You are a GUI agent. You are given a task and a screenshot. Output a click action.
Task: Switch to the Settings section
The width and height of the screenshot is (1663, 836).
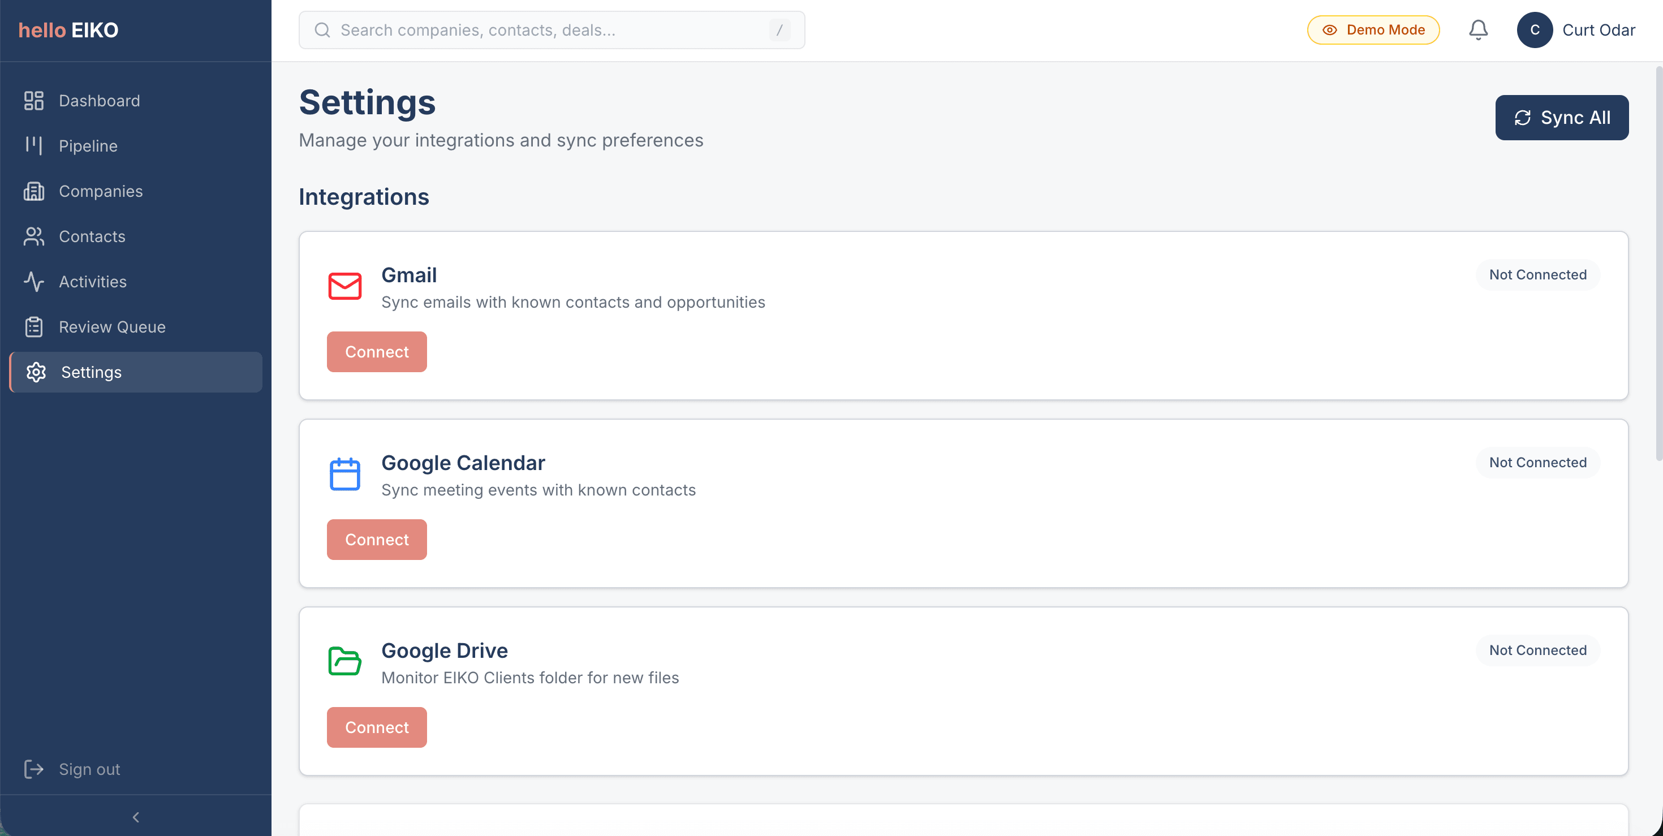pos(91,372)
